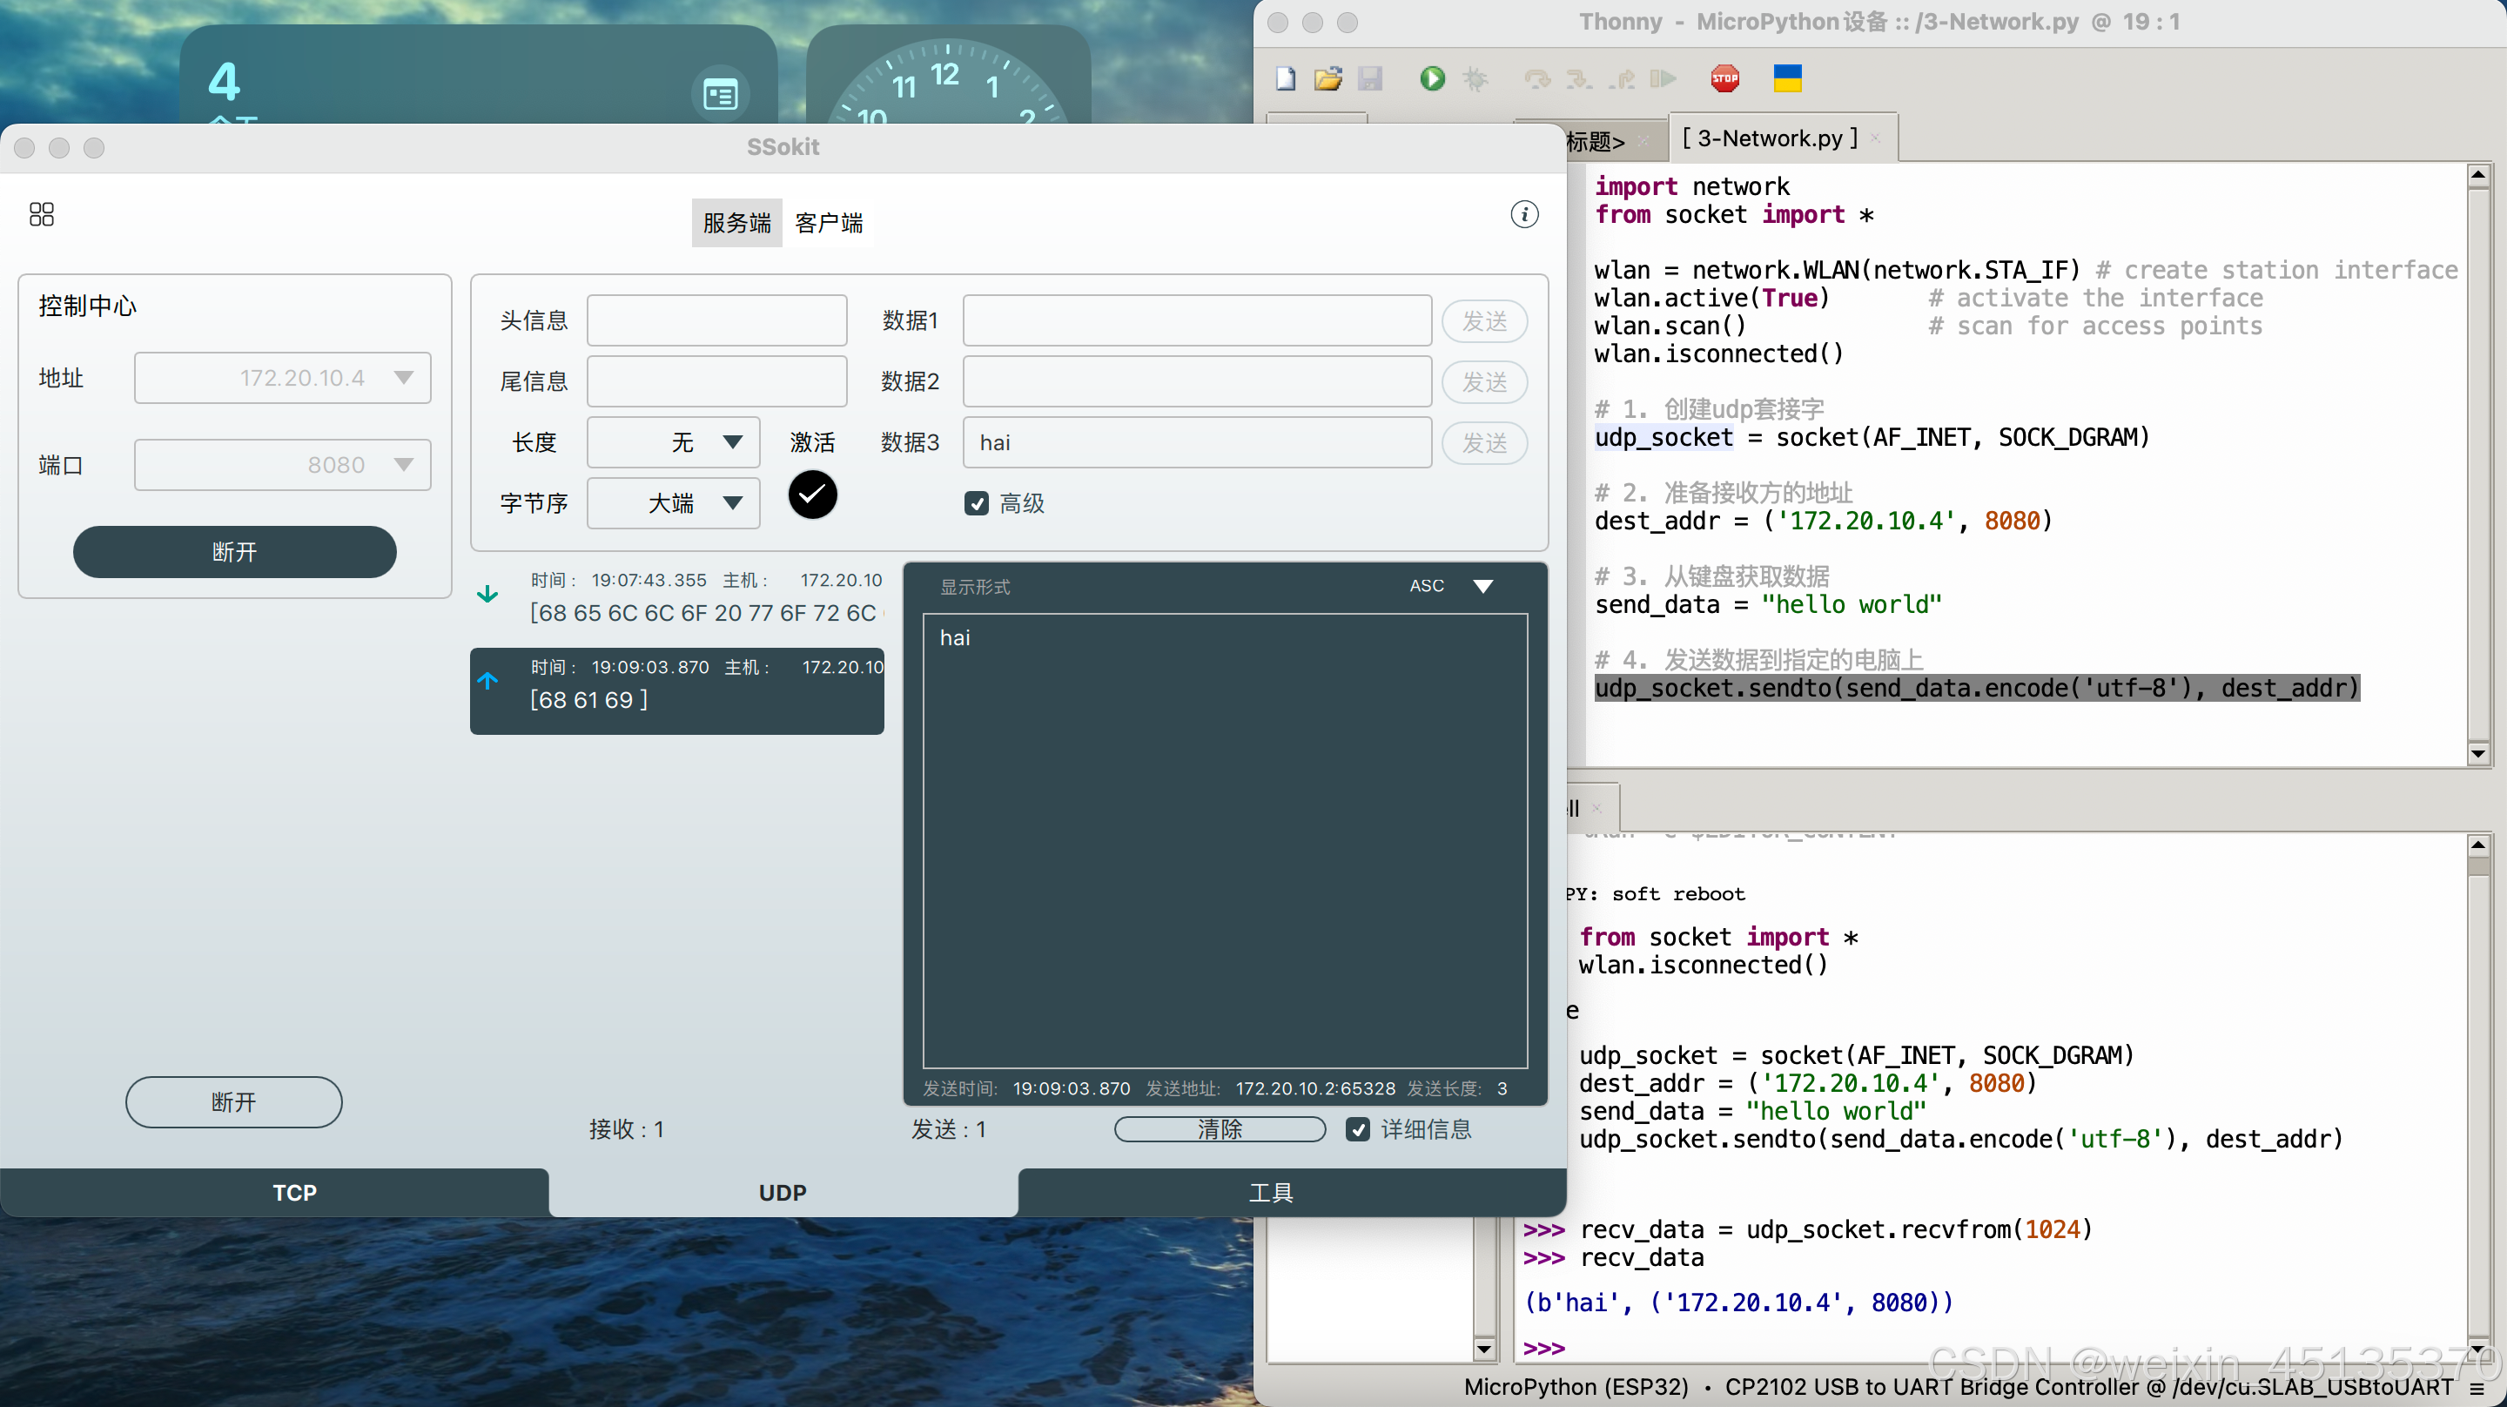Send 数据3 'hai' with its 发送 button
Viewport: 2507px width, 1407px height.
click(x=1484, y=443)
